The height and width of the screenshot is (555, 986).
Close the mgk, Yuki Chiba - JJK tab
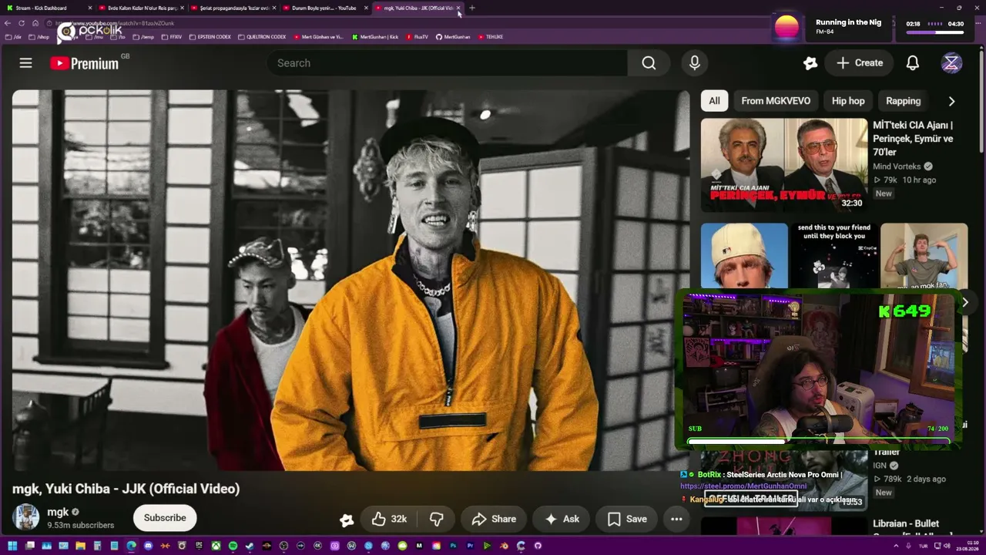(458, 8)
